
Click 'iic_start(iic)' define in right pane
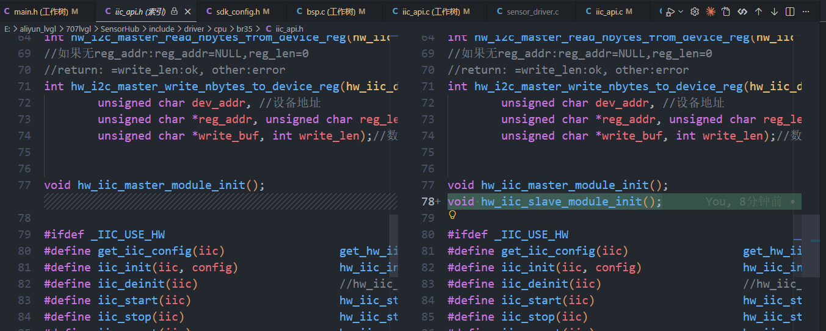coord(548,301)
